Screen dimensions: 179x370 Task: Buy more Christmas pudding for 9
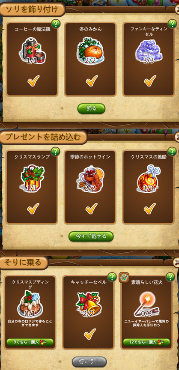click(30, 342)
